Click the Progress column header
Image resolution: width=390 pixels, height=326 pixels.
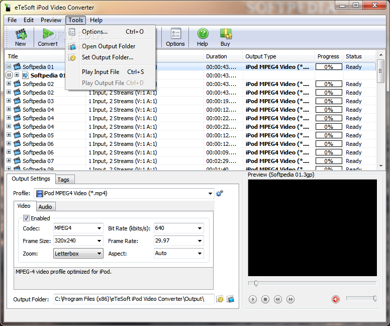pos(328,56)
